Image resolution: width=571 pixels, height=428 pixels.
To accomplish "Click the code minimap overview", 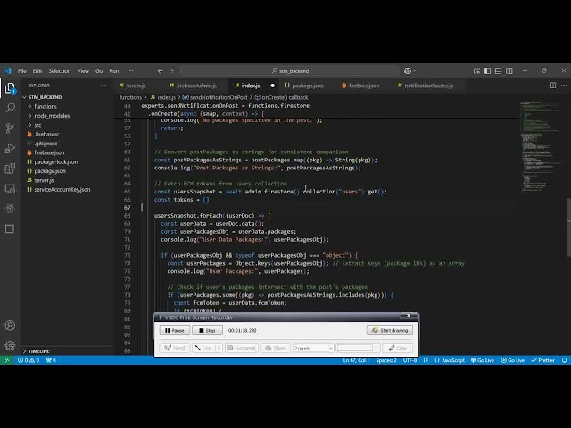I will point(540,145).
